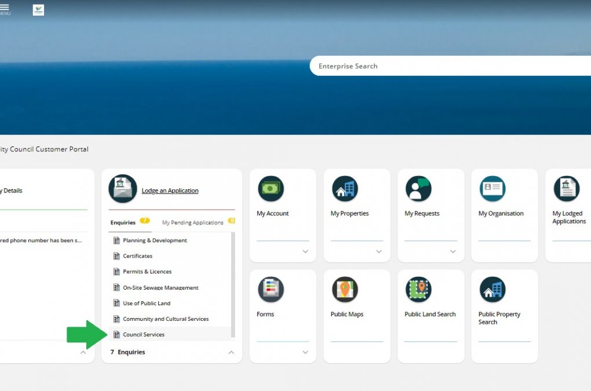
Task: Click the Lodge an Application link
Action: [170, 191]
